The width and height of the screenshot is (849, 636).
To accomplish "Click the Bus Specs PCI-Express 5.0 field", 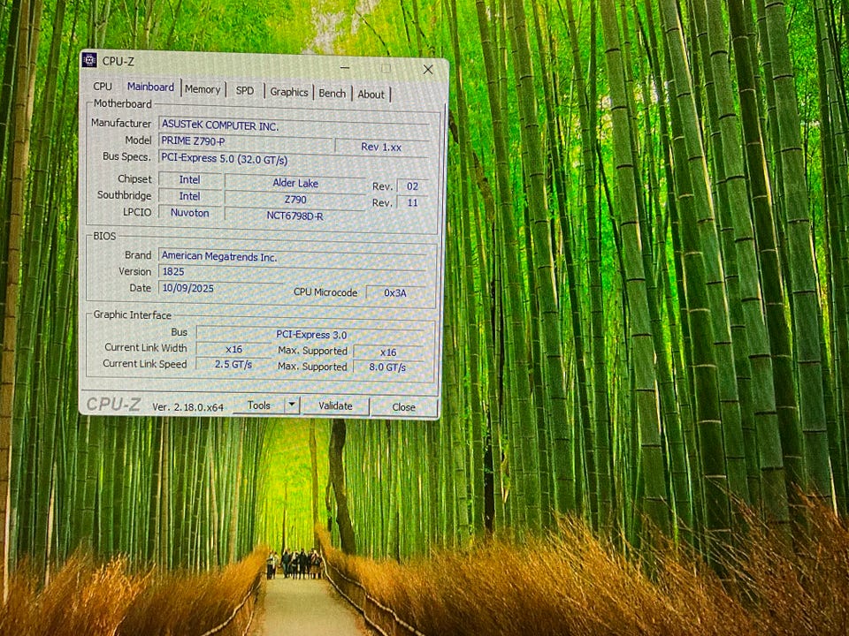I will coord(294,159).
